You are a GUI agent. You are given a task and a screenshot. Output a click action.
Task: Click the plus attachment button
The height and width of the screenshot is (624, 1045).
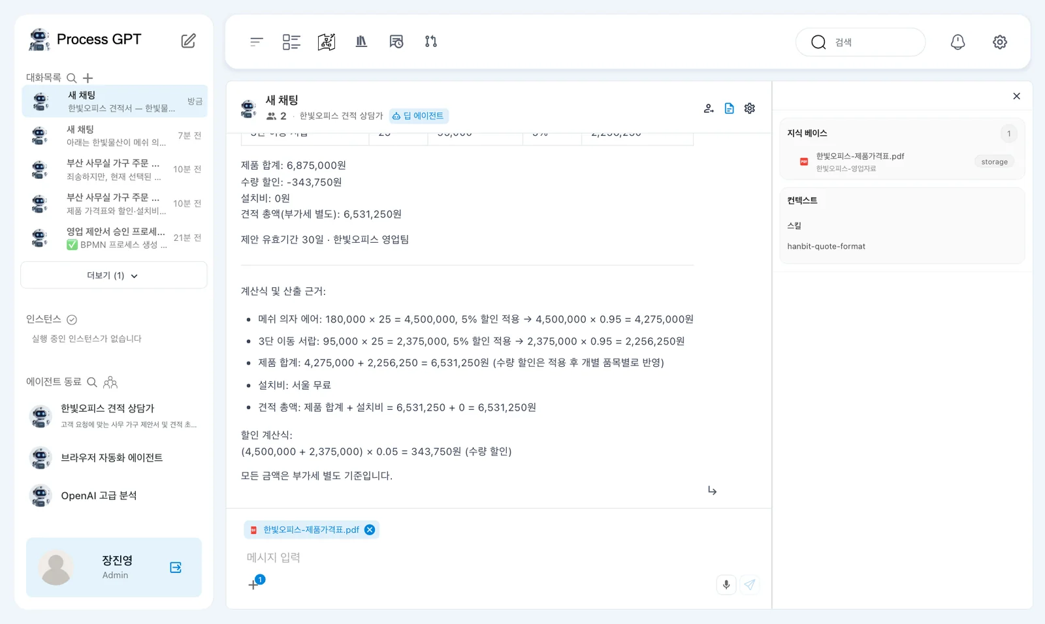253,585
